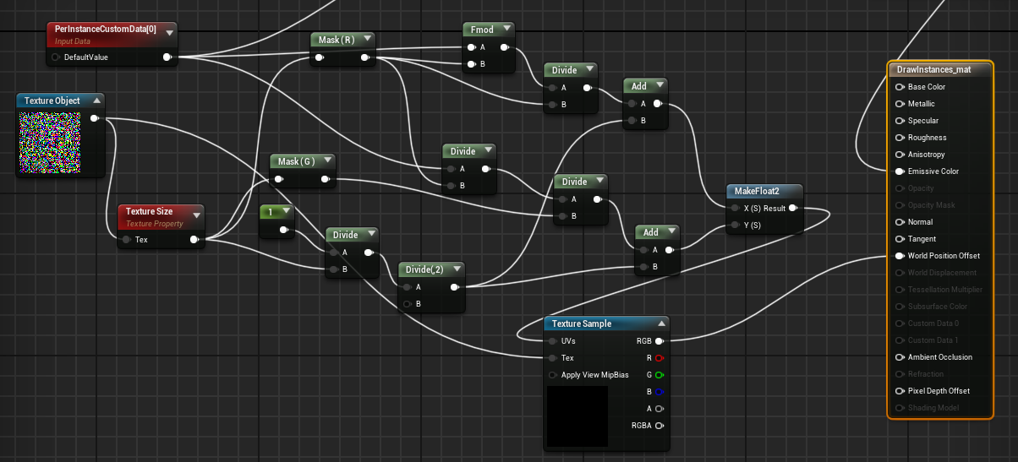The width and height of the screenshot is (1018, 462).
Task: Click the 'Texture Property' subtitle text
Action: pyautogui.click(x=156, y=224)
